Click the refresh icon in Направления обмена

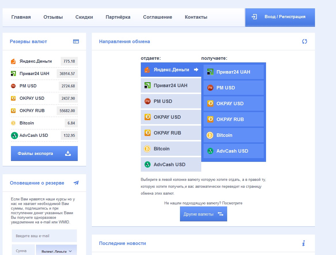click(x=305, y=41)
